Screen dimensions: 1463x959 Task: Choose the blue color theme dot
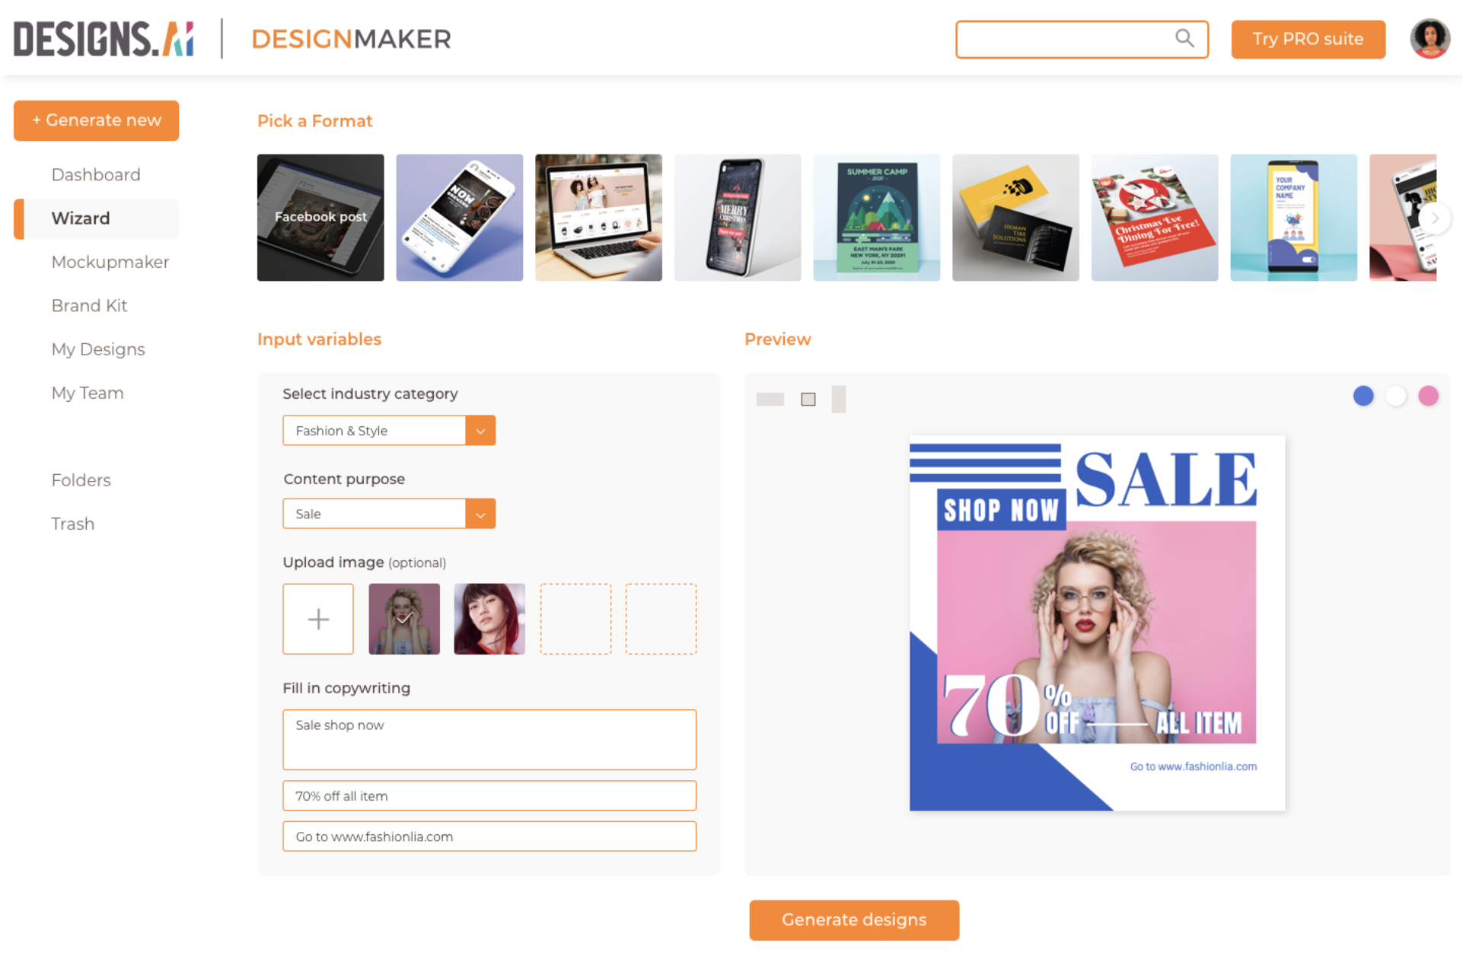(1363, 396)
